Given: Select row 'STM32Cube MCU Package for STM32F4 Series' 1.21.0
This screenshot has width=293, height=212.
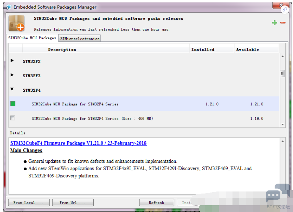Looking at the screenshot, I should 144,104.
